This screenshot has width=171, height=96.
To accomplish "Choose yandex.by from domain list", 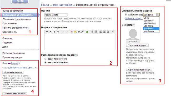I will [151, 21].
